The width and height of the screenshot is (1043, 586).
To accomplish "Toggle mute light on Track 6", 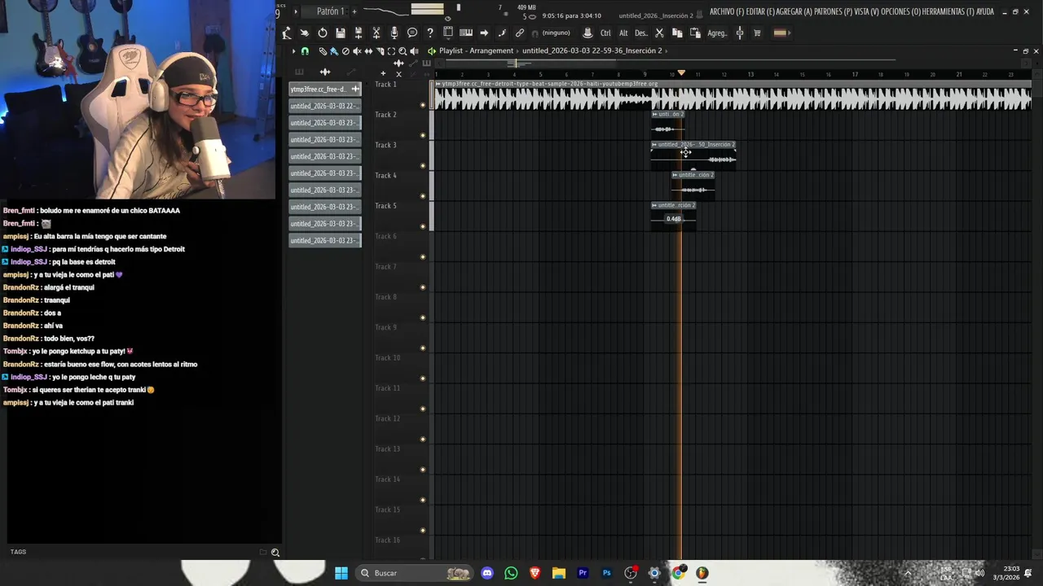I will [422, 256].
